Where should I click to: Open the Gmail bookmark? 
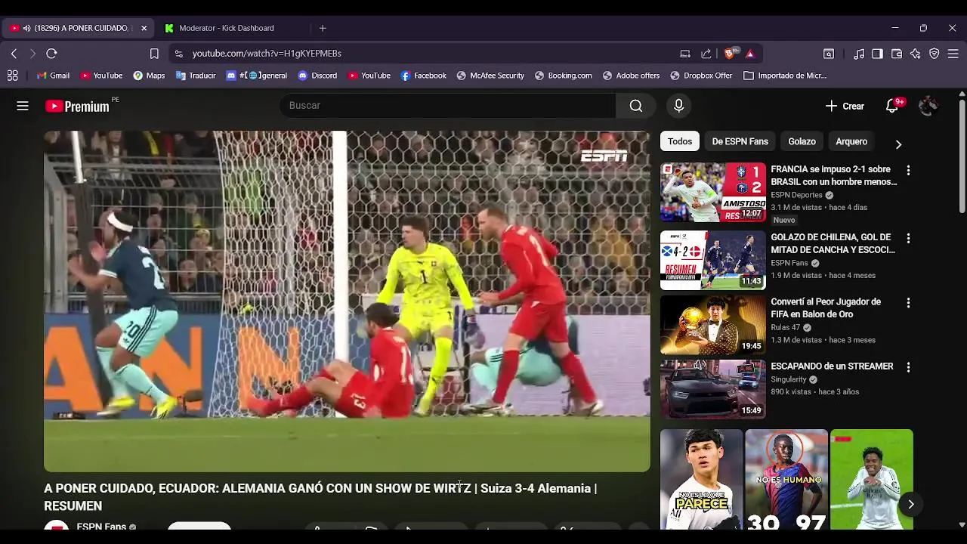click(x=53, y=76)
